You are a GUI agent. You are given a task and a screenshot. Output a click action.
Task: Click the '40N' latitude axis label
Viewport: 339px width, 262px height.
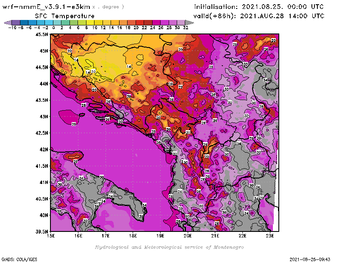click(x=44, y=215)
